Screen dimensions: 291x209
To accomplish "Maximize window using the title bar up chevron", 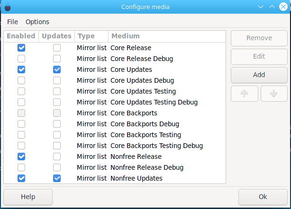I will (272, 7).
